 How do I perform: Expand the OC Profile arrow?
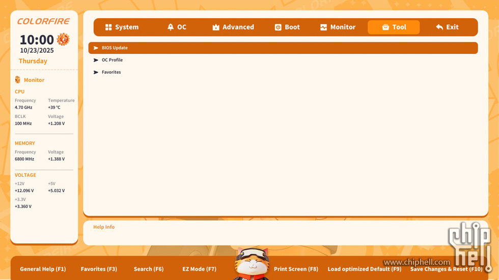point(96,60)
